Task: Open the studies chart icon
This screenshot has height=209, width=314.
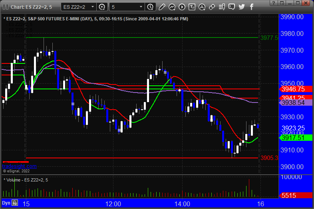Action: [172, 7]
